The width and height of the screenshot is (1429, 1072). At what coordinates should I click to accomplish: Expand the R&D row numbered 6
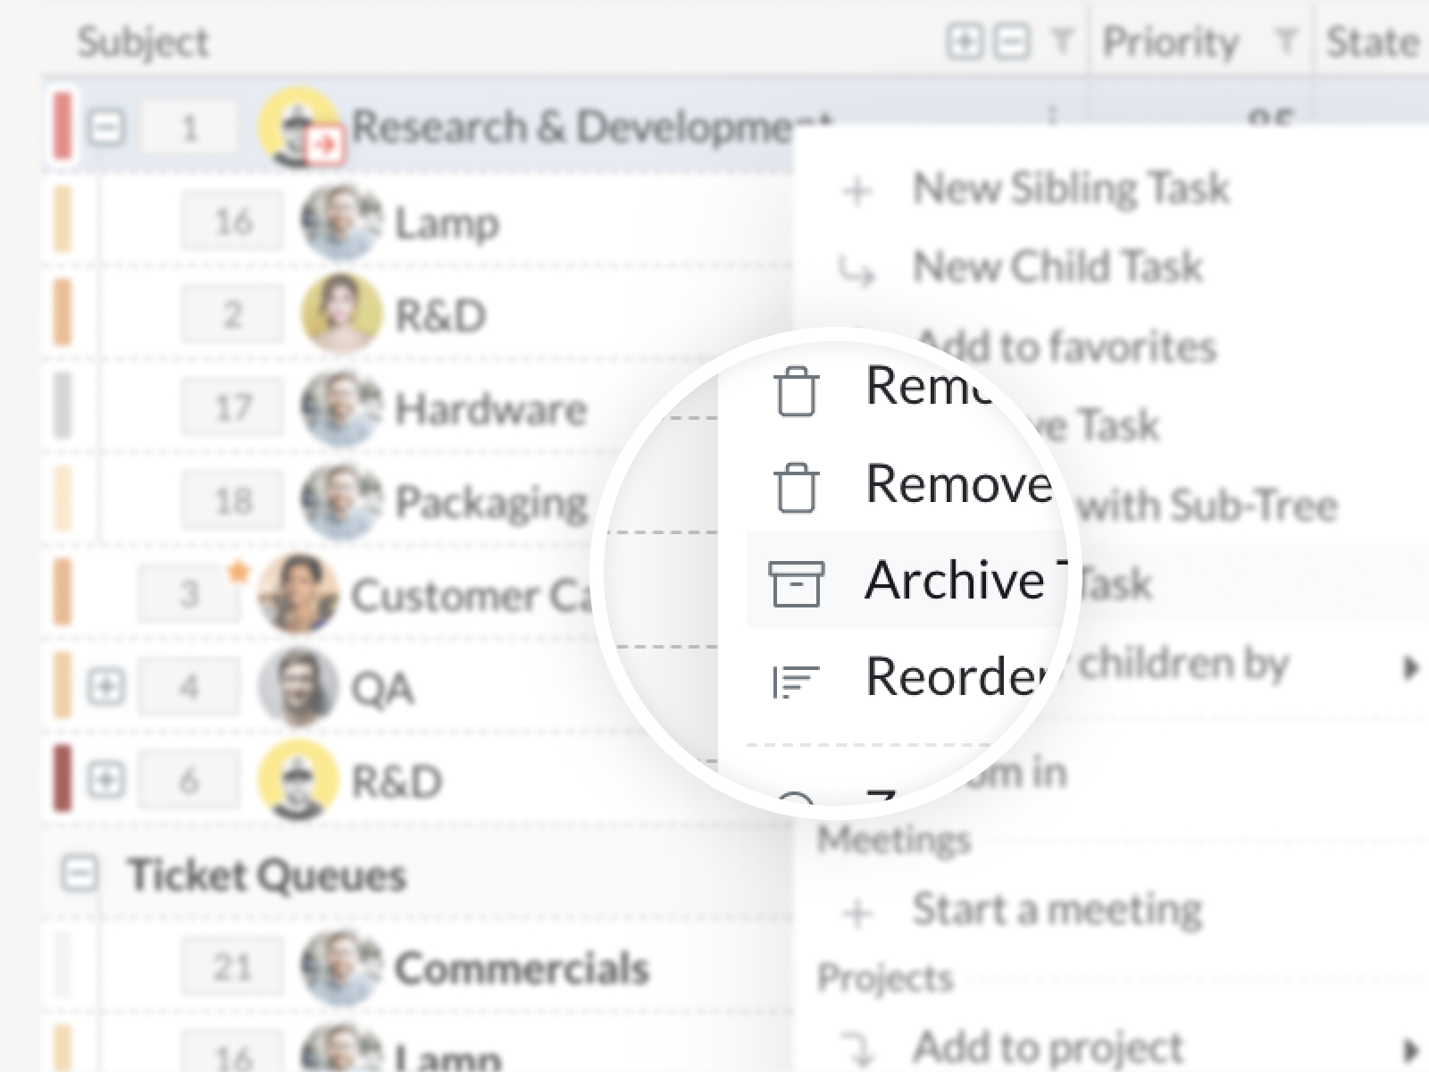[x=106, y=781]
